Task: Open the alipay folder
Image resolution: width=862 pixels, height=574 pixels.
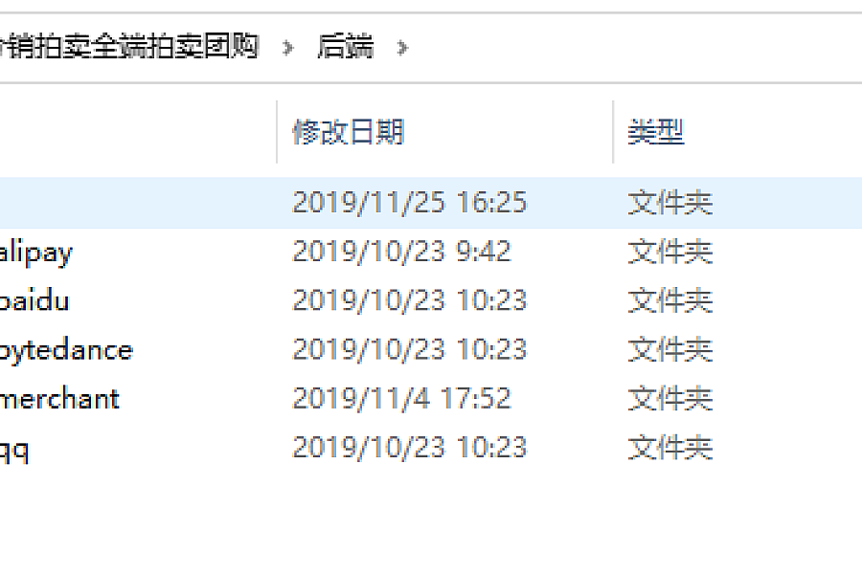Action: [x=35, y=253]
